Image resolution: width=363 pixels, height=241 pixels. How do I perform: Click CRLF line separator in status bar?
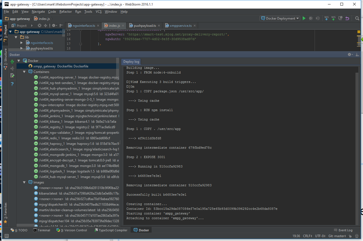(308, 236)
